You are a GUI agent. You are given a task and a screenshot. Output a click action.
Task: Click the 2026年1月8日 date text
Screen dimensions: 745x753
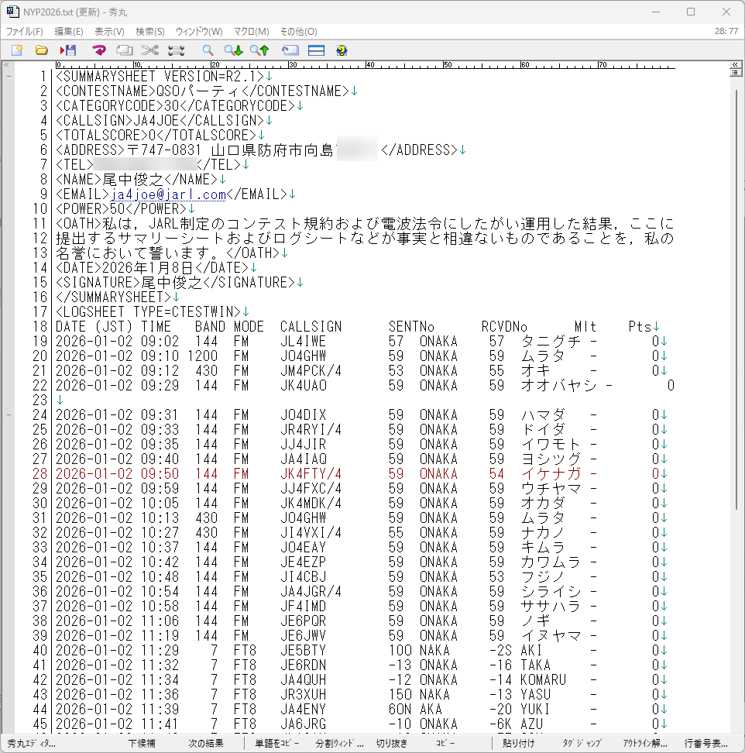coord(147,268)
